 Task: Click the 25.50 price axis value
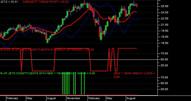[165, 6]
